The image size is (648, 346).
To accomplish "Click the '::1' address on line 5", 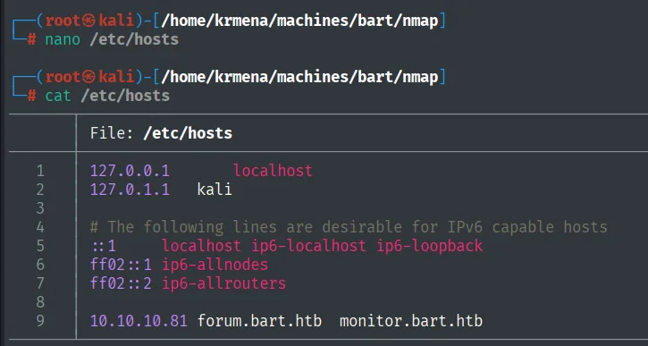I will pyautogui.click(x=104, y=246).
